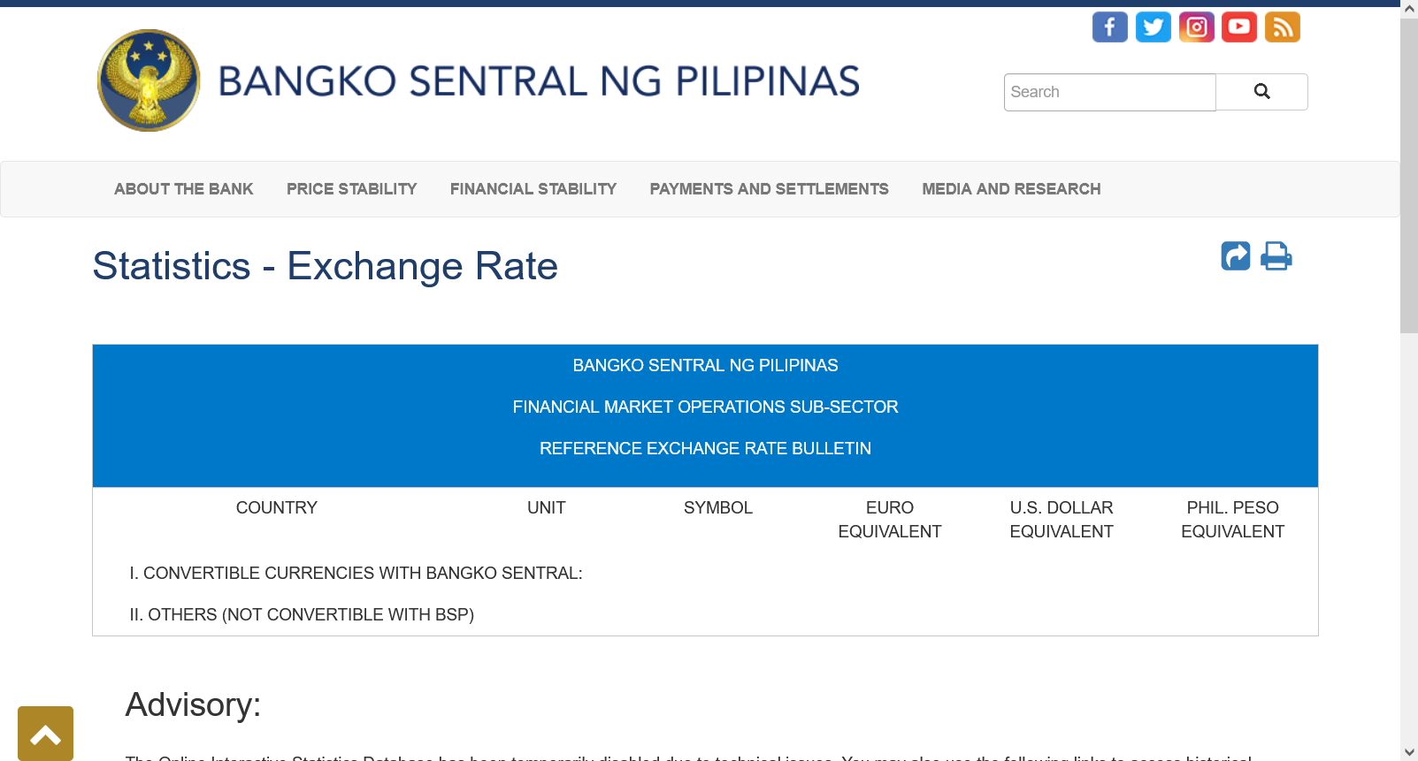The image size is (1418, 761).
Task: Click the scrollbar up arrow
Action: [1408, 8]
